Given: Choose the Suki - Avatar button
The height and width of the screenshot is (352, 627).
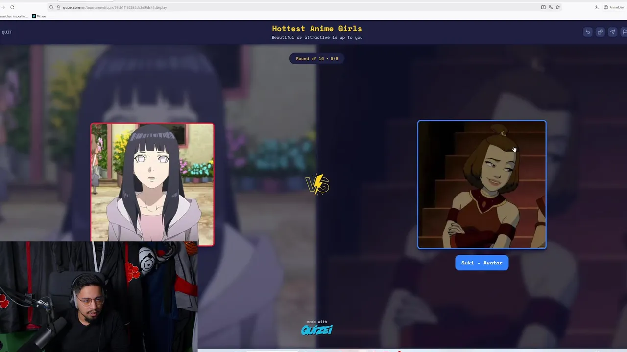Looking at the screenshot, I should (482, 263).
